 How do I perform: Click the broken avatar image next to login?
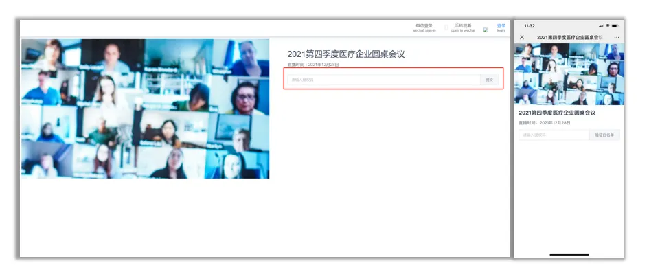coord(486,30)
